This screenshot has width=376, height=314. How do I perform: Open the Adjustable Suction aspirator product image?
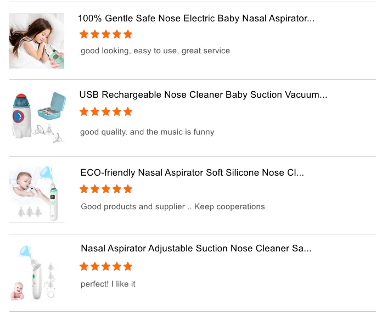pyautogui.click(x=37, y=272)
